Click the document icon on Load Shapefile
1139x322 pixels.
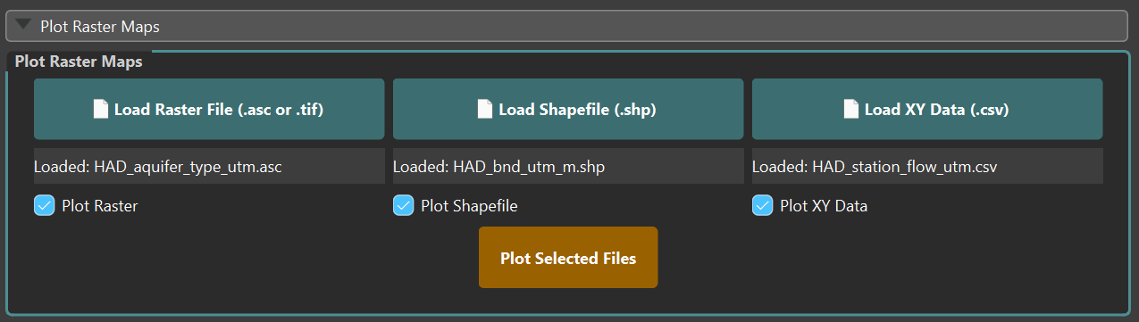(485, 110)
